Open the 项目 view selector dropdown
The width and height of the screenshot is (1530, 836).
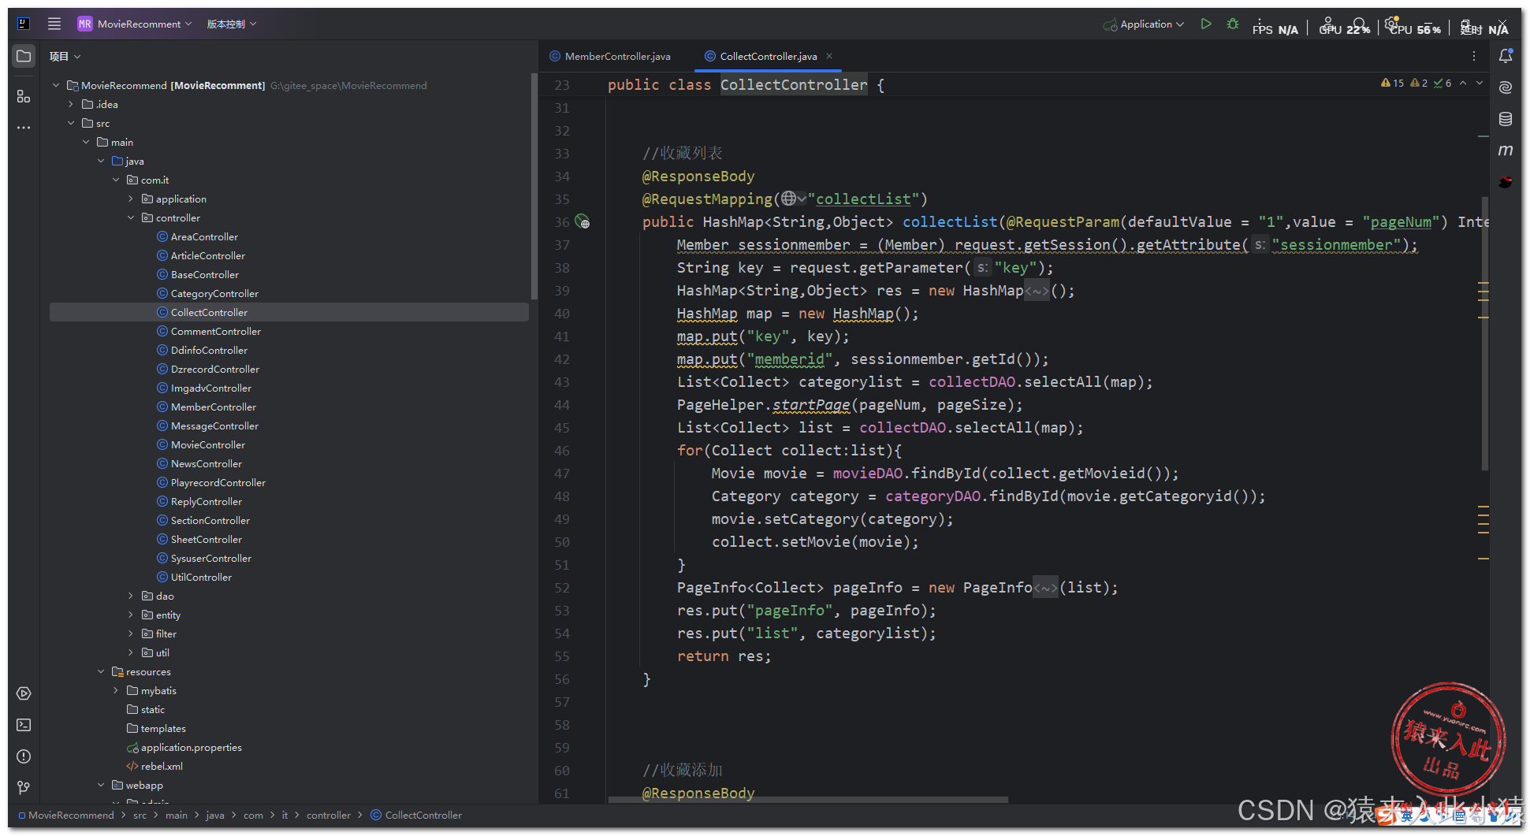(65, 56)
